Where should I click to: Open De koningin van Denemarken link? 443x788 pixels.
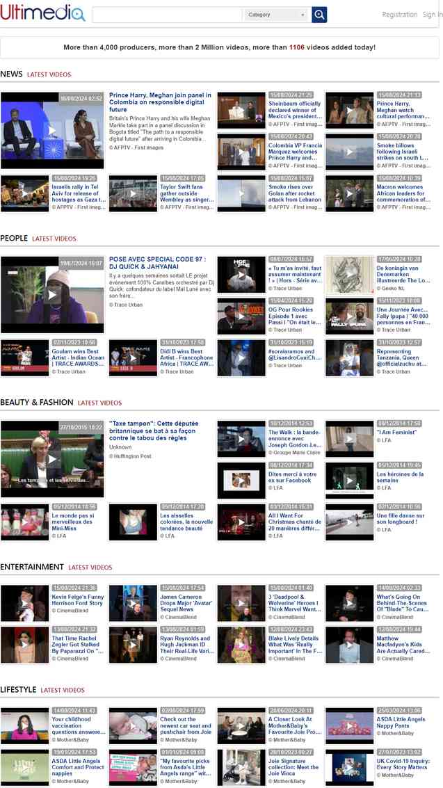(x=403, y=275)
